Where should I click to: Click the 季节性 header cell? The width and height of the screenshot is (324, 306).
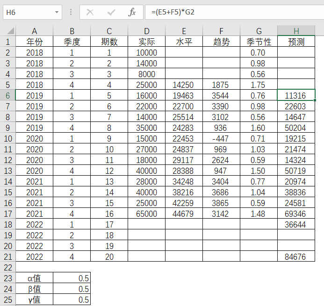[x=259, y=42]
